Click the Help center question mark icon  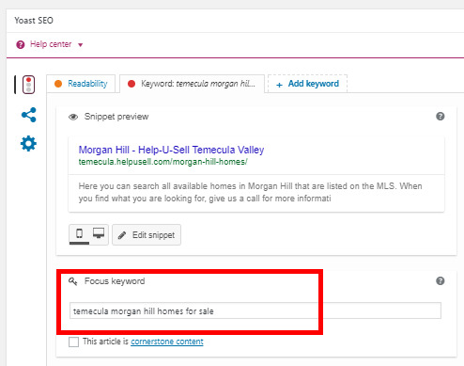pos(21,44)
